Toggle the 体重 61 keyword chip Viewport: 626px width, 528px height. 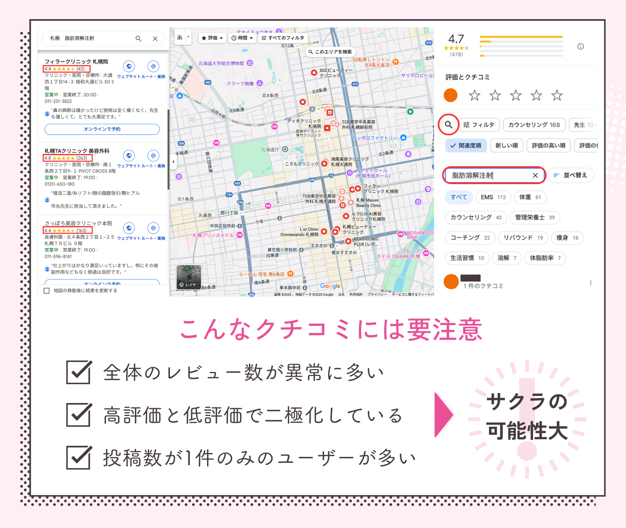click(x=530, y=197)
